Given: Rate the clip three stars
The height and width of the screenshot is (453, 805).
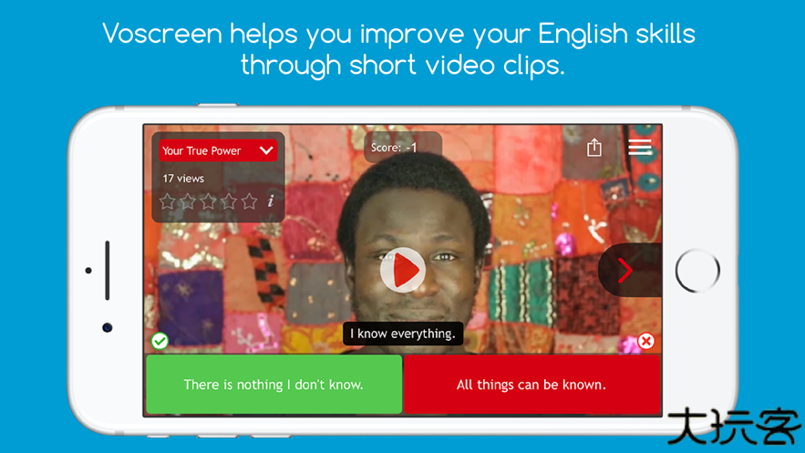Looking at the screenshot, I should tap(209, 201).
